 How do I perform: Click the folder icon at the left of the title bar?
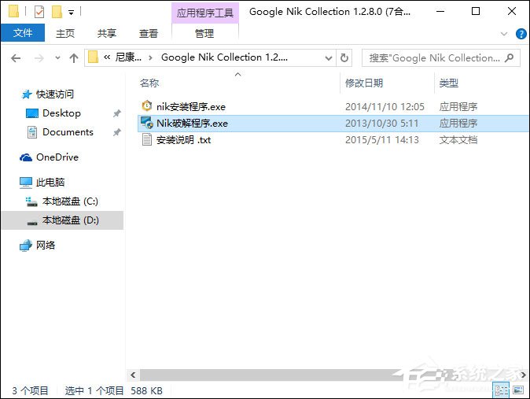(13, 11)
